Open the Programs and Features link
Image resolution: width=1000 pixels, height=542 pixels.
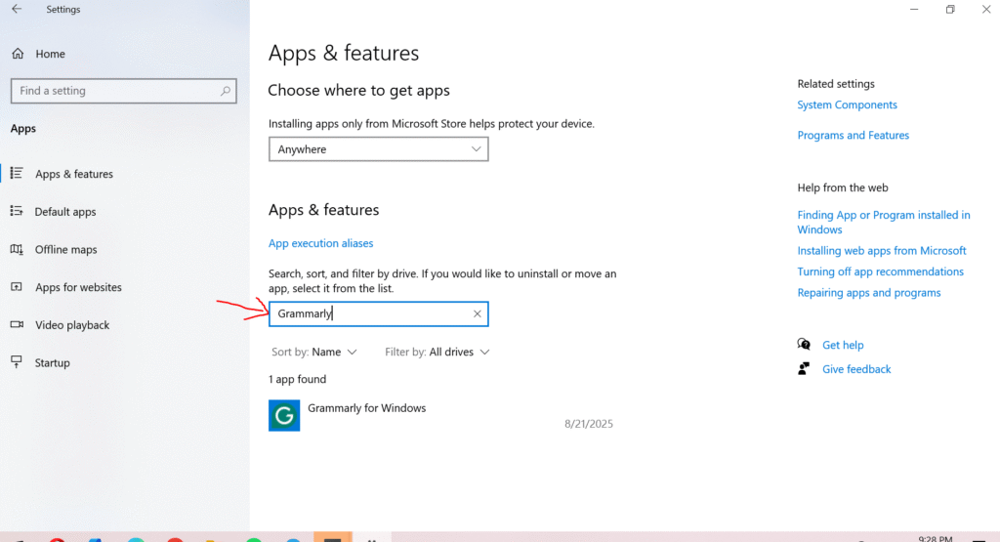853,136
